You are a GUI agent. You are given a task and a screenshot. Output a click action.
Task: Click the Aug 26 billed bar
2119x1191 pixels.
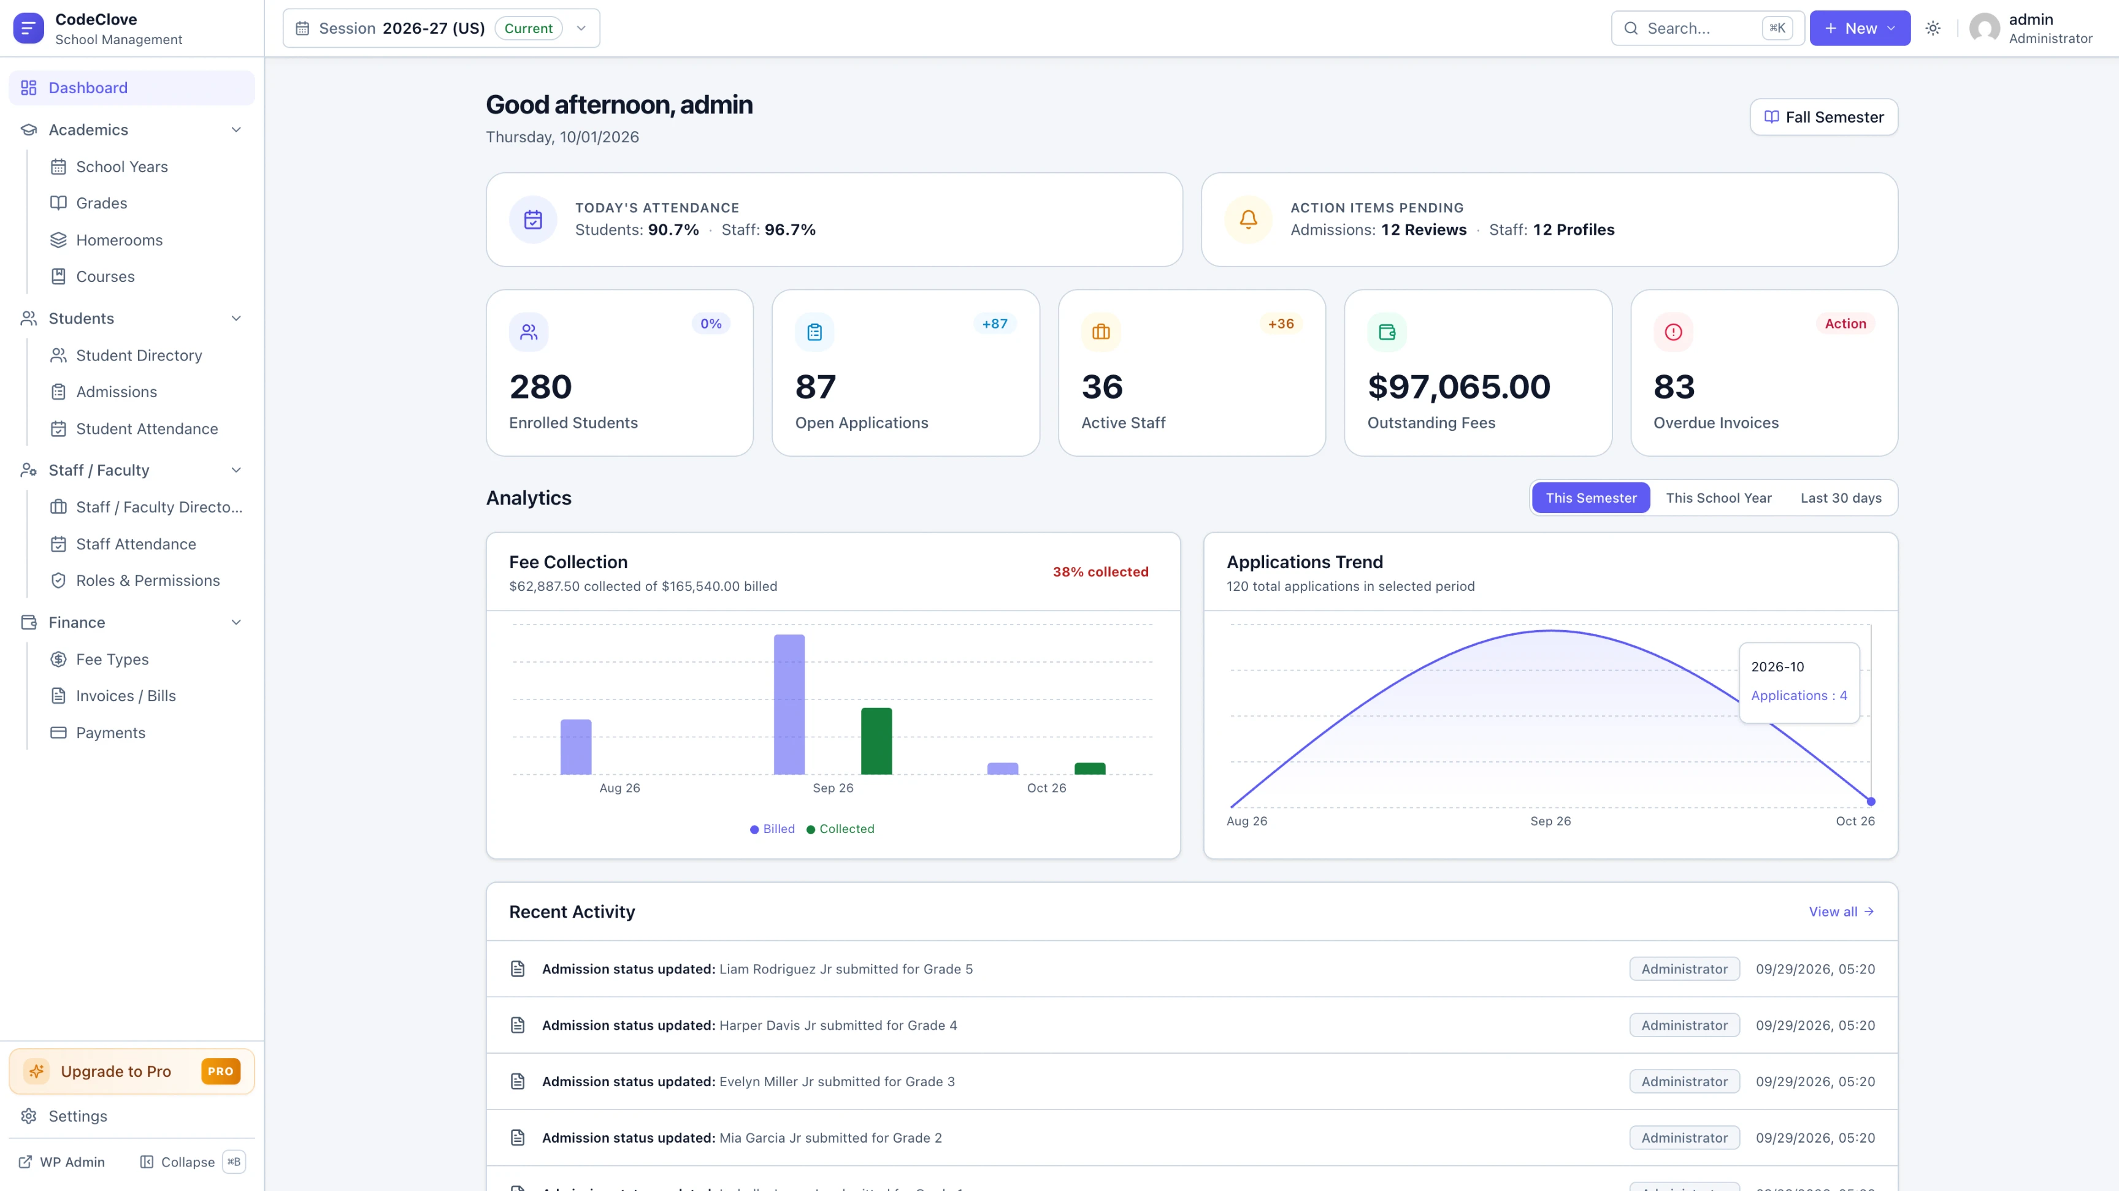(x=576, y=747)
